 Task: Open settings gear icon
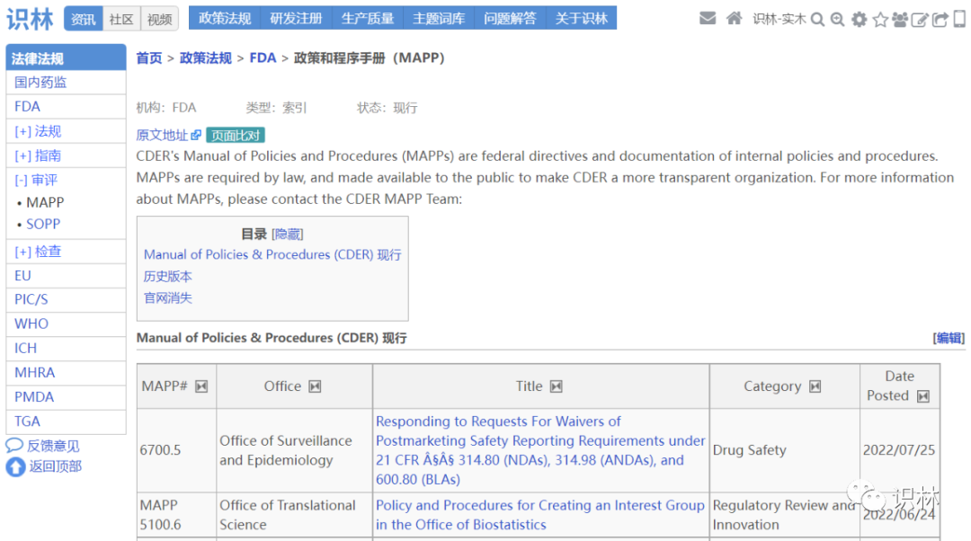click(860, 19)
